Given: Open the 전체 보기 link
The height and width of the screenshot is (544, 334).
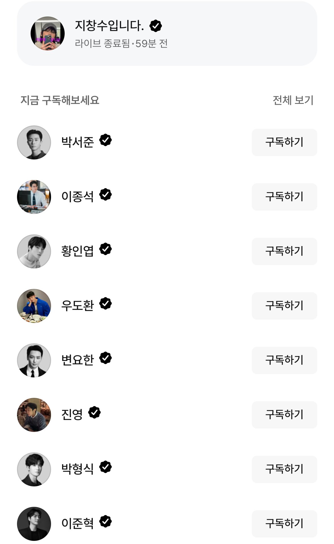Looking at the screenshot, I should (x=293, y=100).
